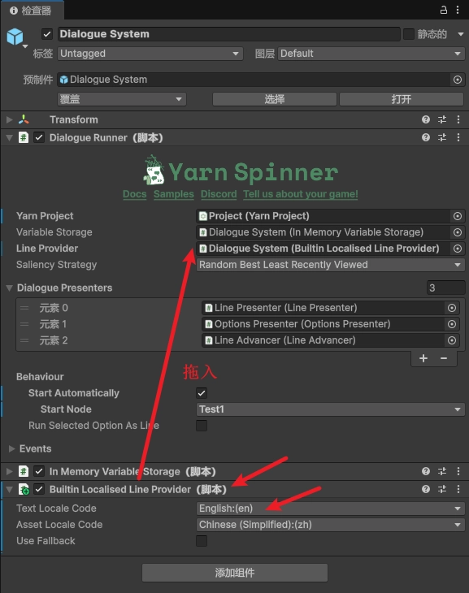The width and height of the screenshot is (469, 593).
Task: Click object picker for Options Presenter element
Action: coord(452,324)
